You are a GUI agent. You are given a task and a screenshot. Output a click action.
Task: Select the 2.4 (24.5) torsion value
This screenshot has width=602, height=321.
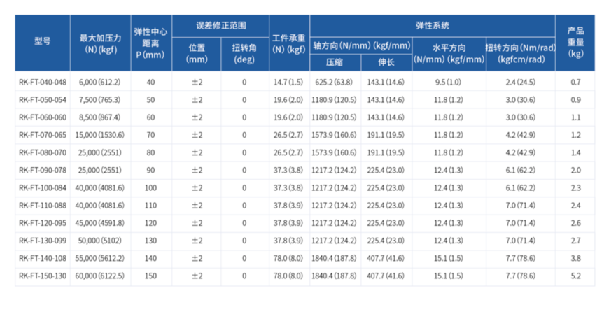[520, 83]
